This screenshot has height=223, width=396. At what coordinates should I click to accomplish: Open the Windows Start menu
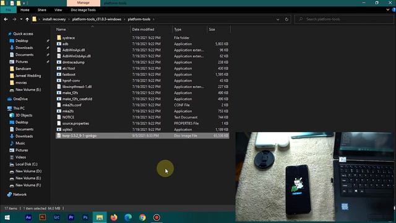coord(7,217)
